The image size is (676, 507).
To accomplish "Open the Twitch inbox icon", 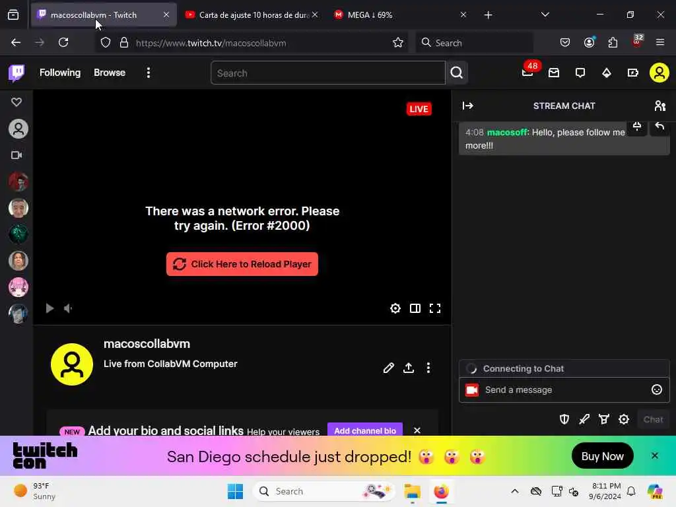I will [x=554, y=73].
